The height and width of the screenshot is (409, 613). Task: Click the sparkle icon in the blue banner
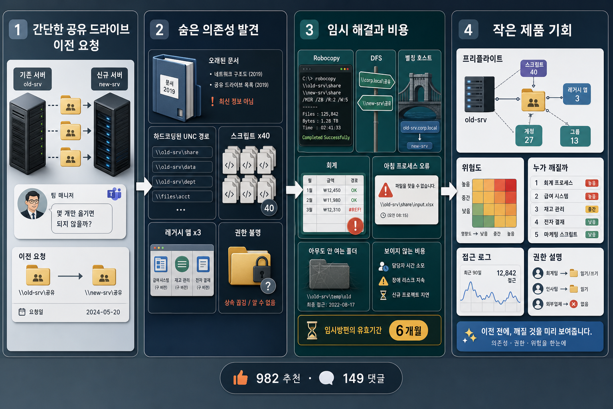[x=469, y=336]
